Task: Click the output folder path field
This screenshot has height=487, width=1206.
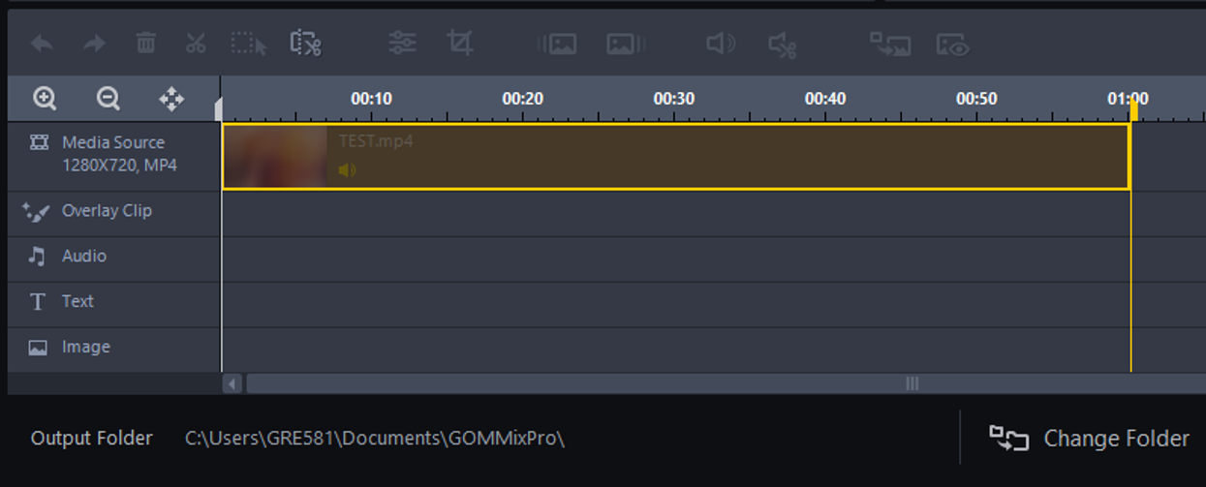Action: tap(375, 439)
